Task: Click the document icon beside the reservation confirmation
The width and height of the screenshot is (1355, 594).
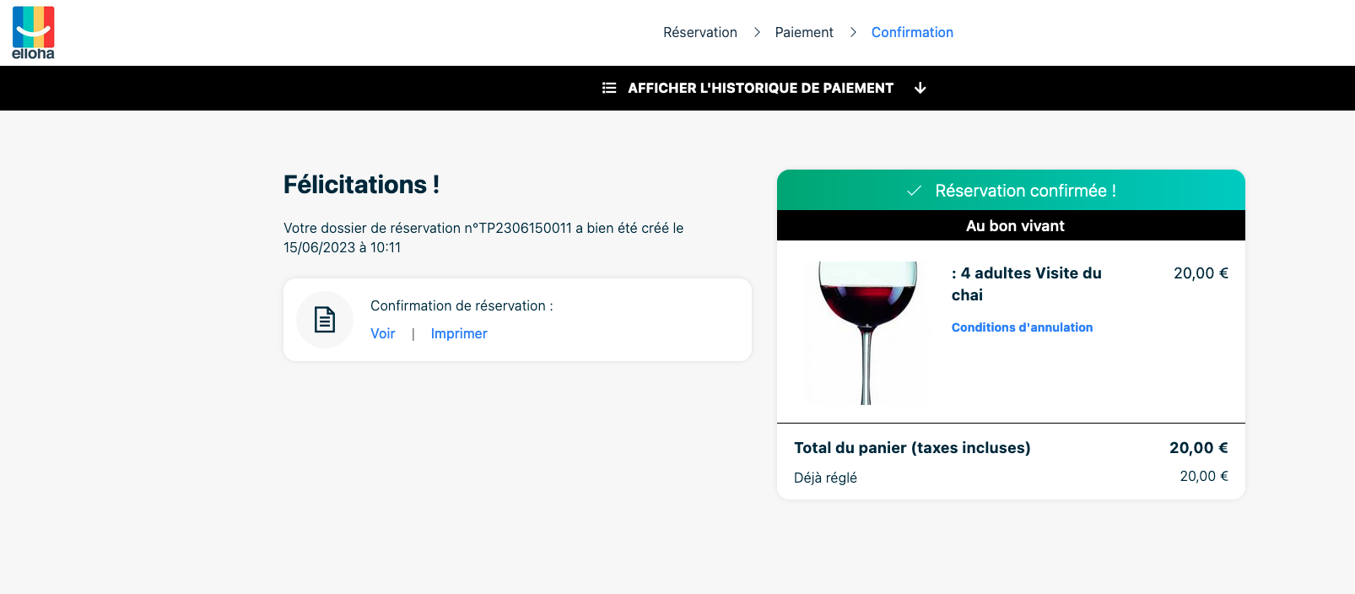Action: tap(325, 320)
